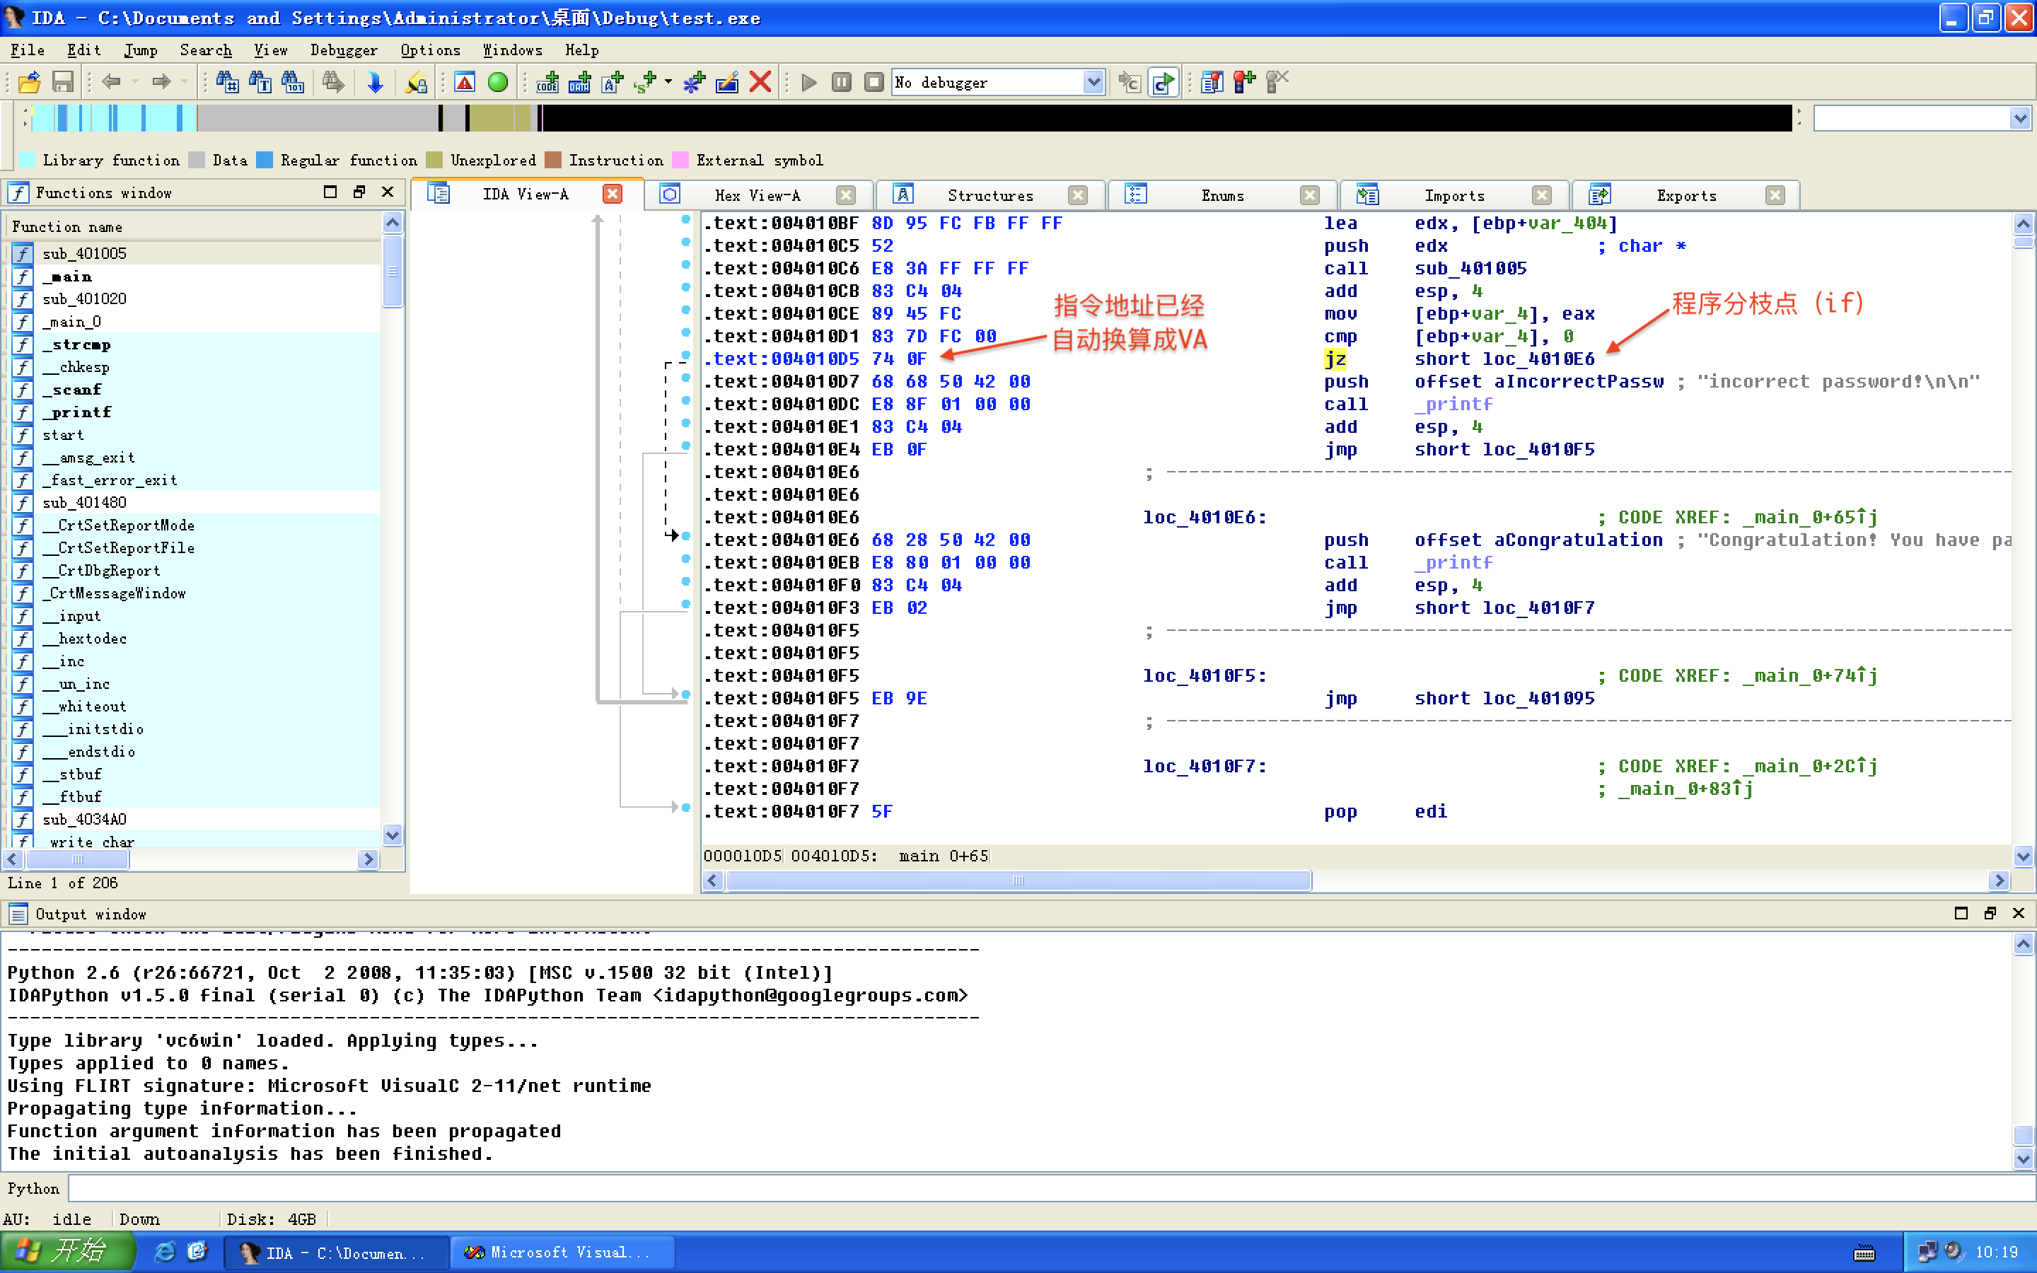Image resolution: width=2037 pixels, height=1273 pixels.
Task: Click the red X undefine icon
Action: coord(760,81)
